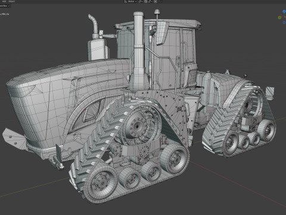This screenshot has width=286, height=215.
Task: Open the select mode dropdown ending in Box
Action: 5,6
